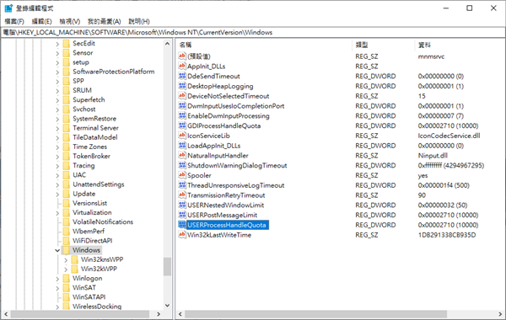Image resolution: width=506 pixels, height=320 pixels.
Task: Click the Win32knsWPP folder icon
Action: pos(74,259)
